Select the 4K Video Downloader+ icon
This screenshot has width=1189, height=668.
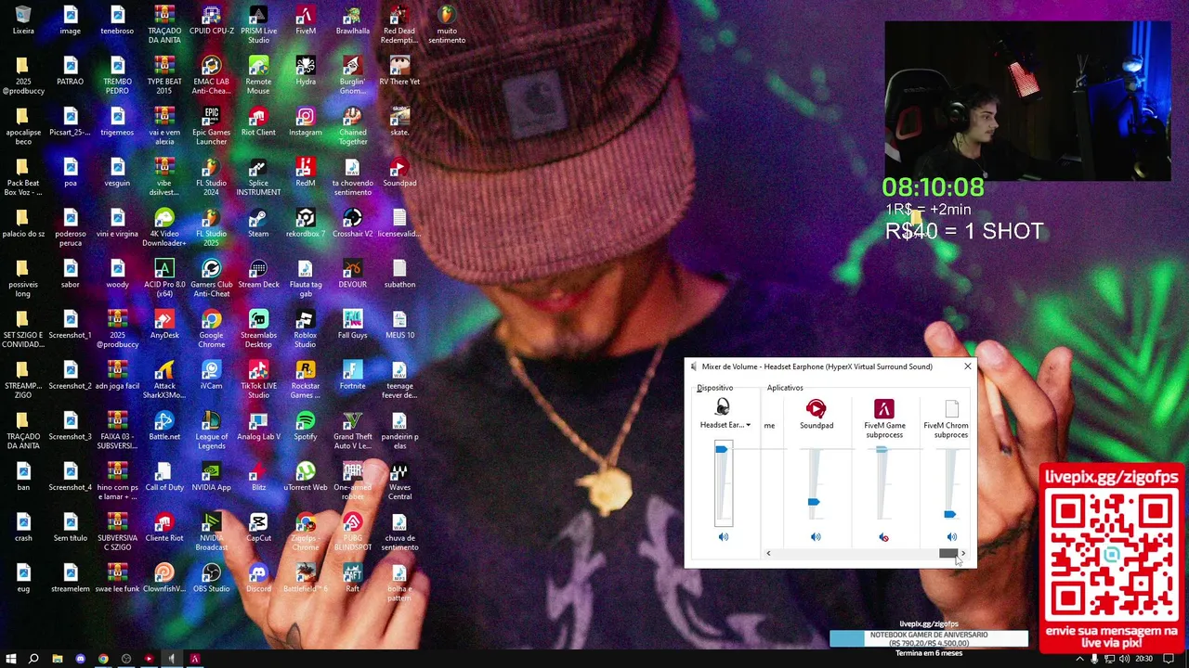[164, 228]
